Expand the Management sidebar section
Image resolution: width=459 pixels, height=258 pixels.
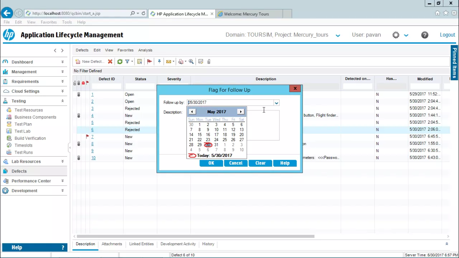pyautogui.click(x=62, y=71)
